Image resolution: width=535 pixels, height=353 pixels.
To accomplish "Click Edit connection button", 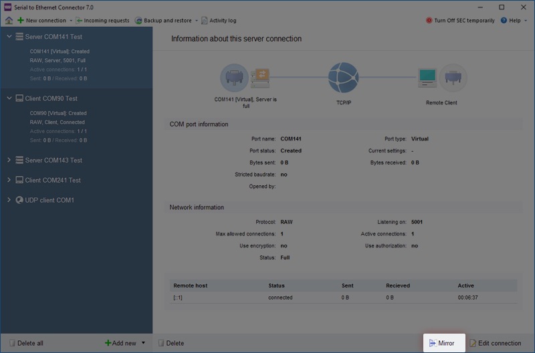I will tap(496, 343).
